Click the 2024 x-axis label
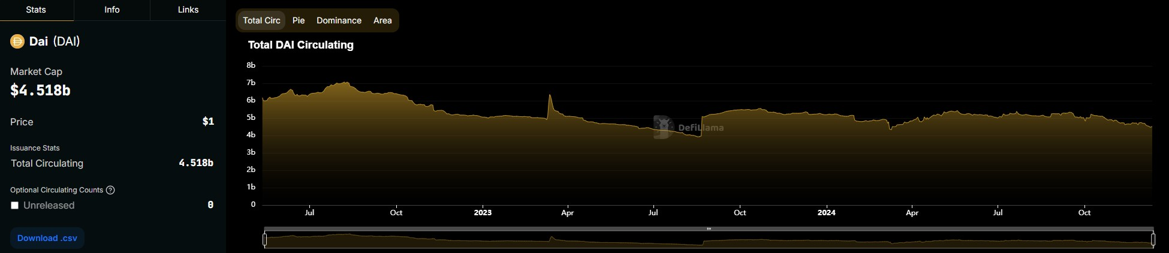The image size is (1169, 253). pyautogui.click(x=827, y=213)
